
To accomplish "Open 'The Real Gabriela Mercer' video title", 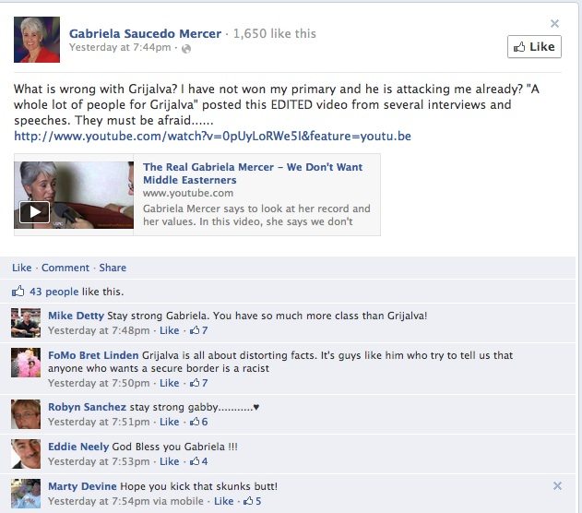I will (253, 173).
